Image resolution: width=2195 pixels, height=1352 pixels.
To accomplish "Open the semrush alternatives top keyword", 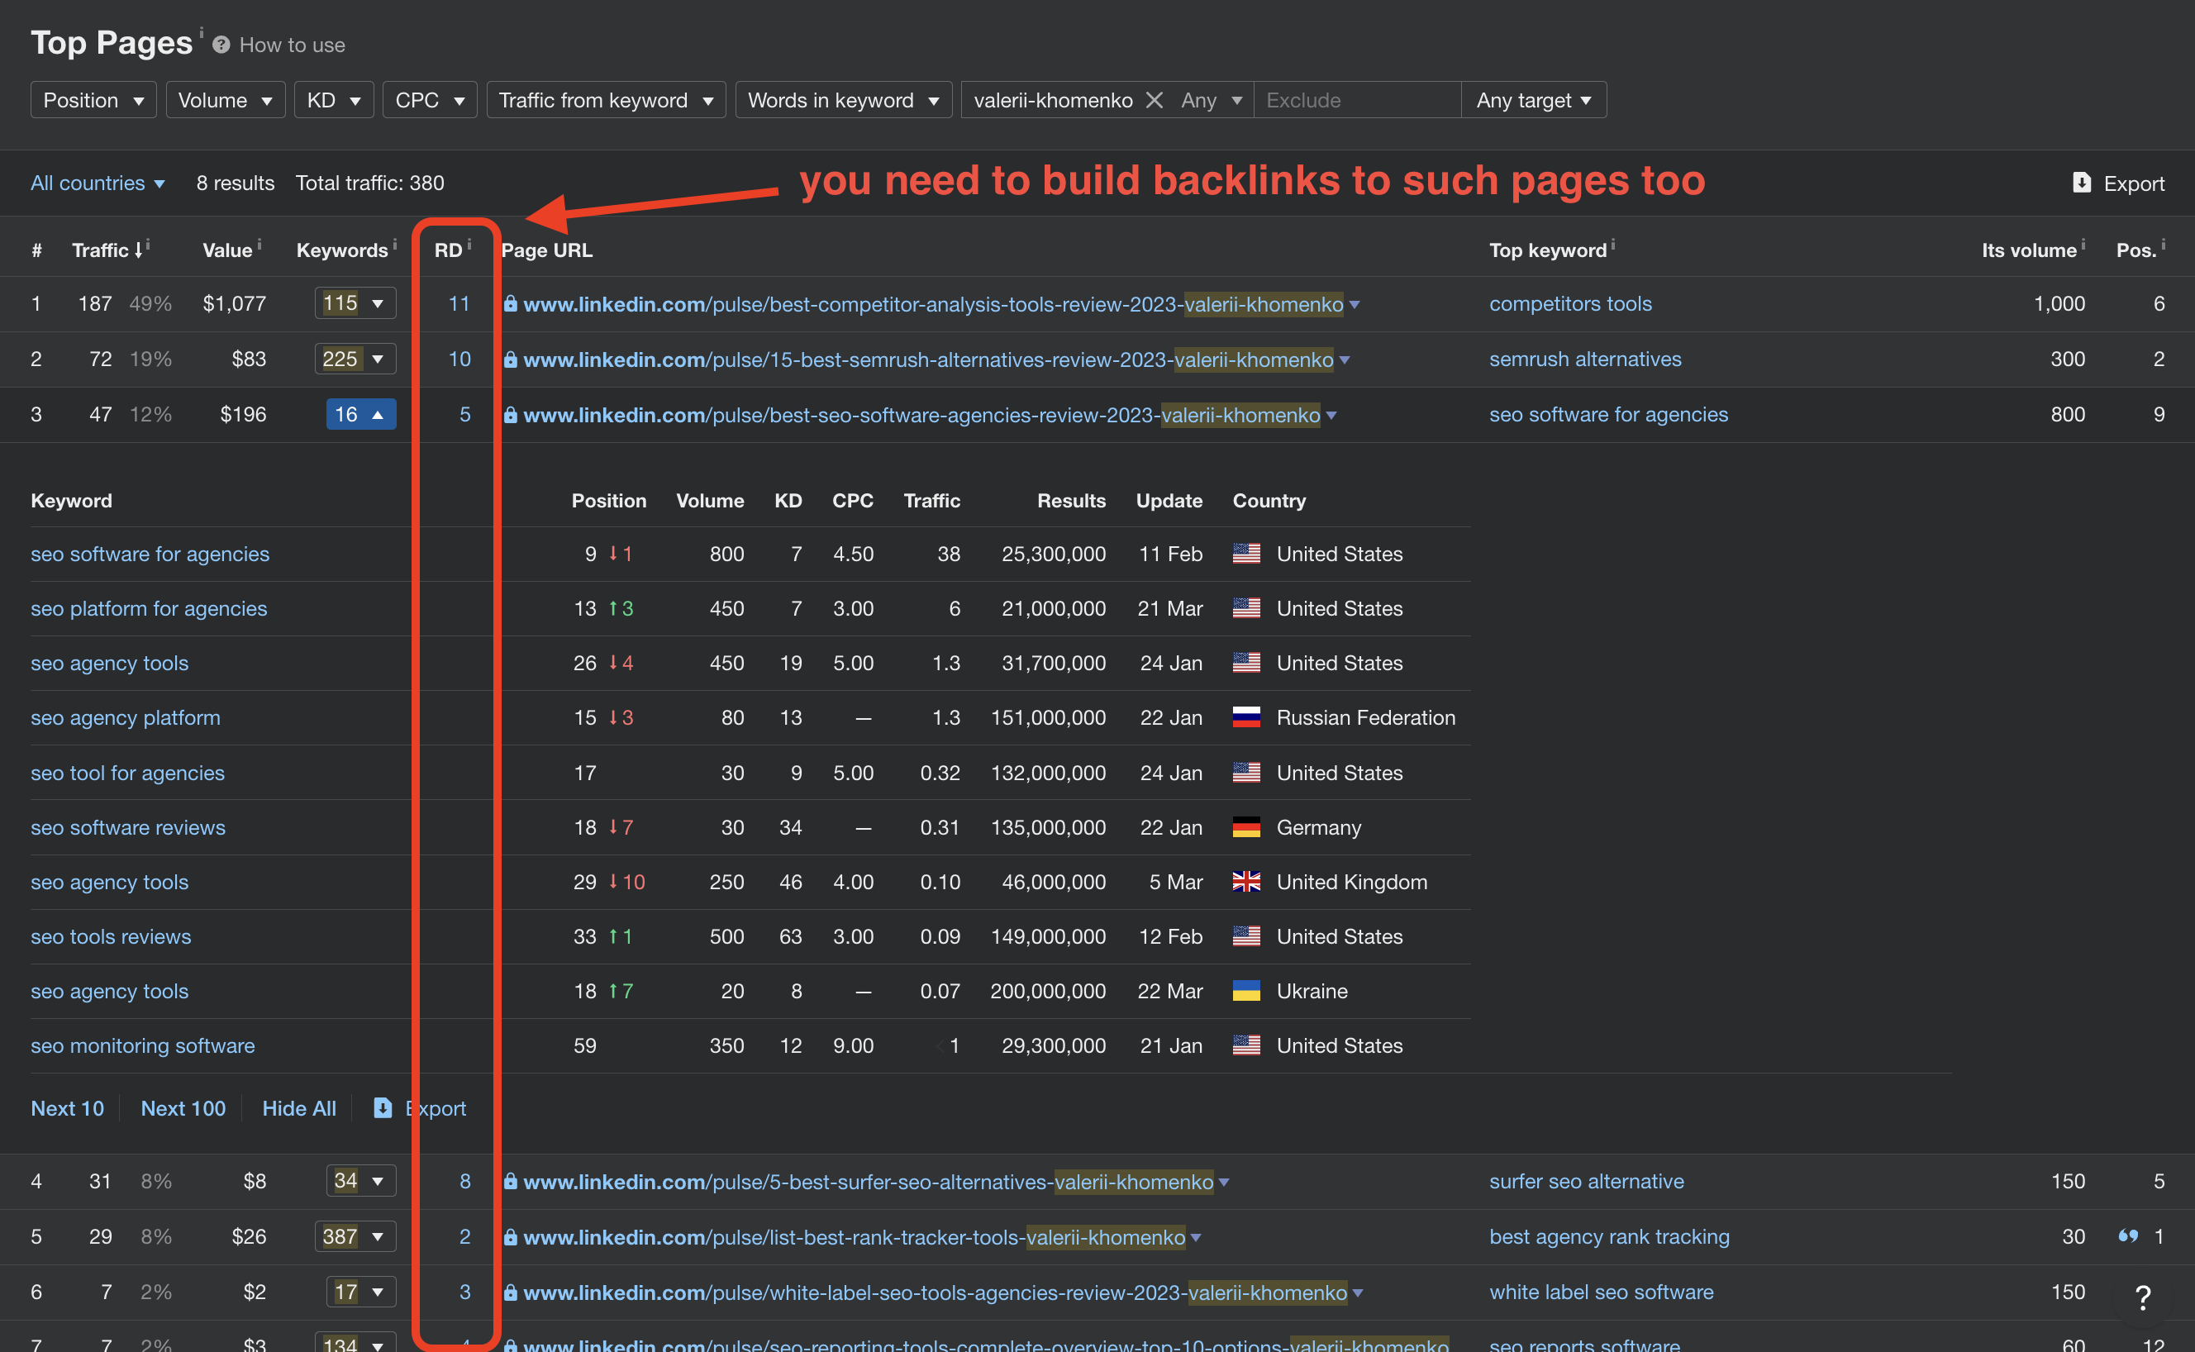I will (x=1584, y=359).
